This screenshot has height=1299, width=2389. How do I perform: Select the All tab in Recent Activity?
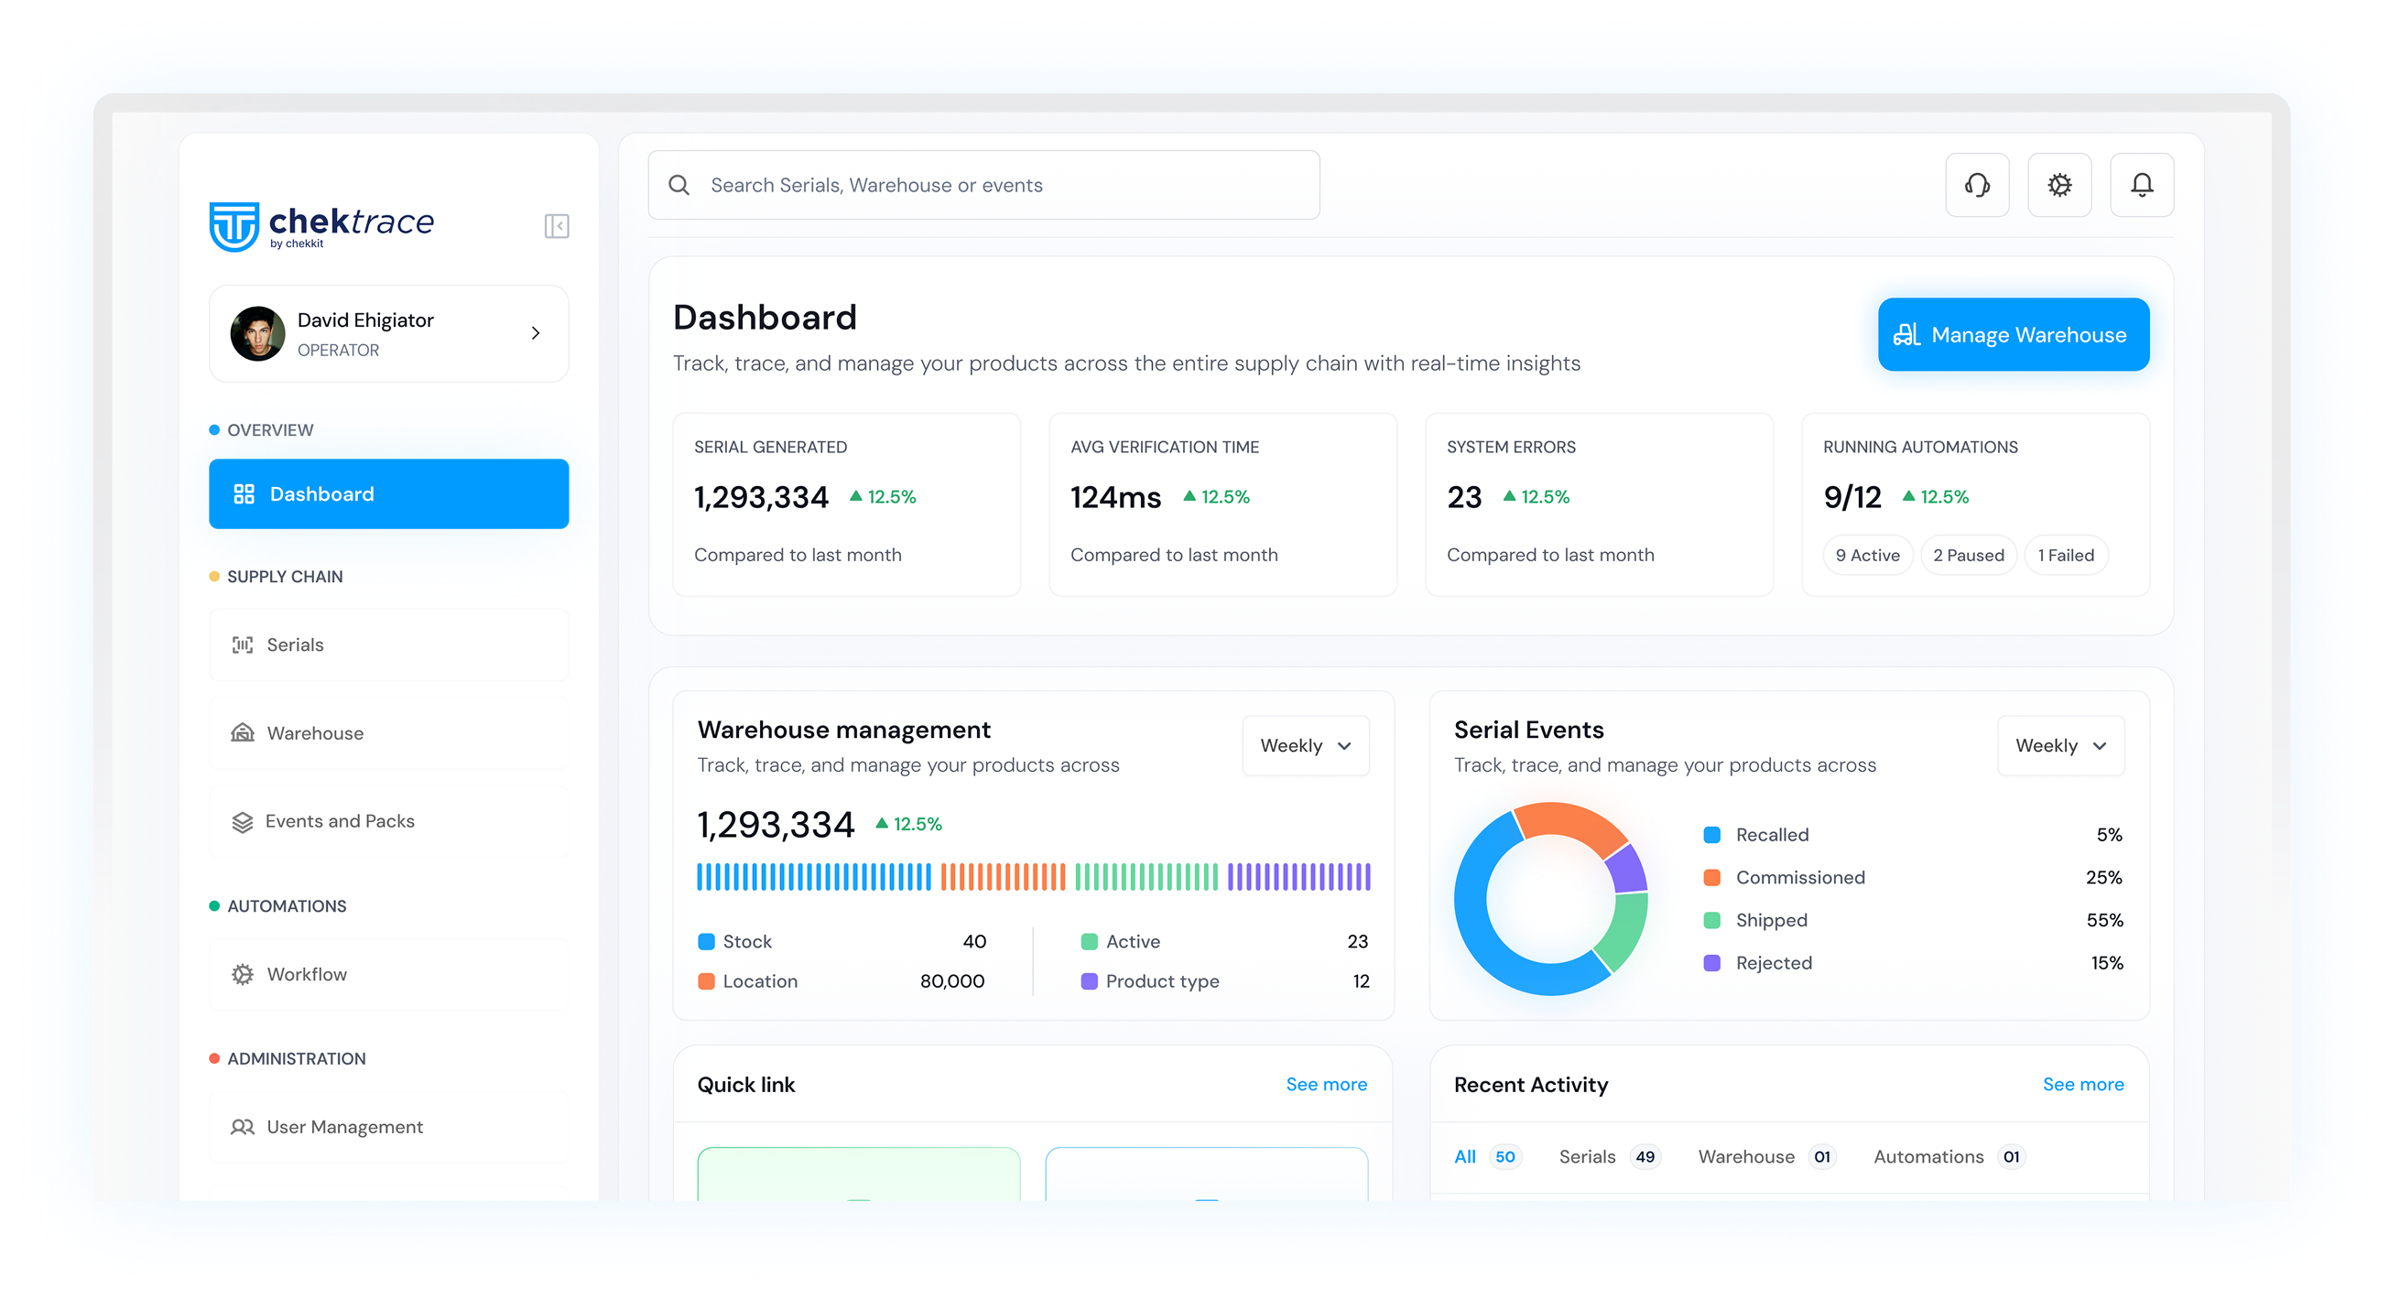point(1464,1156)
